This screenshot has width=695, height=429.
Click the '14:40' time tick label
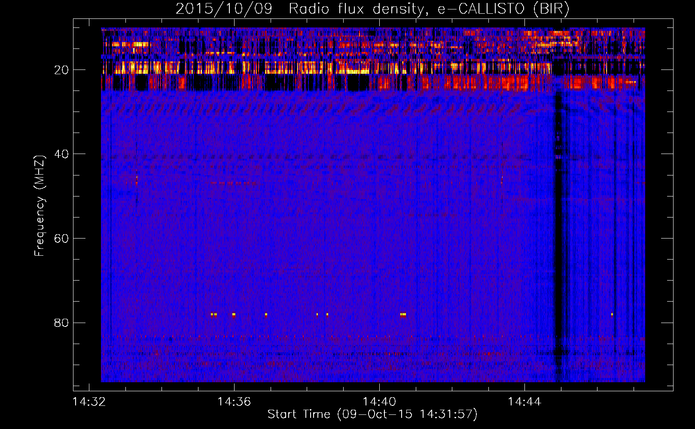[x=379, y=402]
